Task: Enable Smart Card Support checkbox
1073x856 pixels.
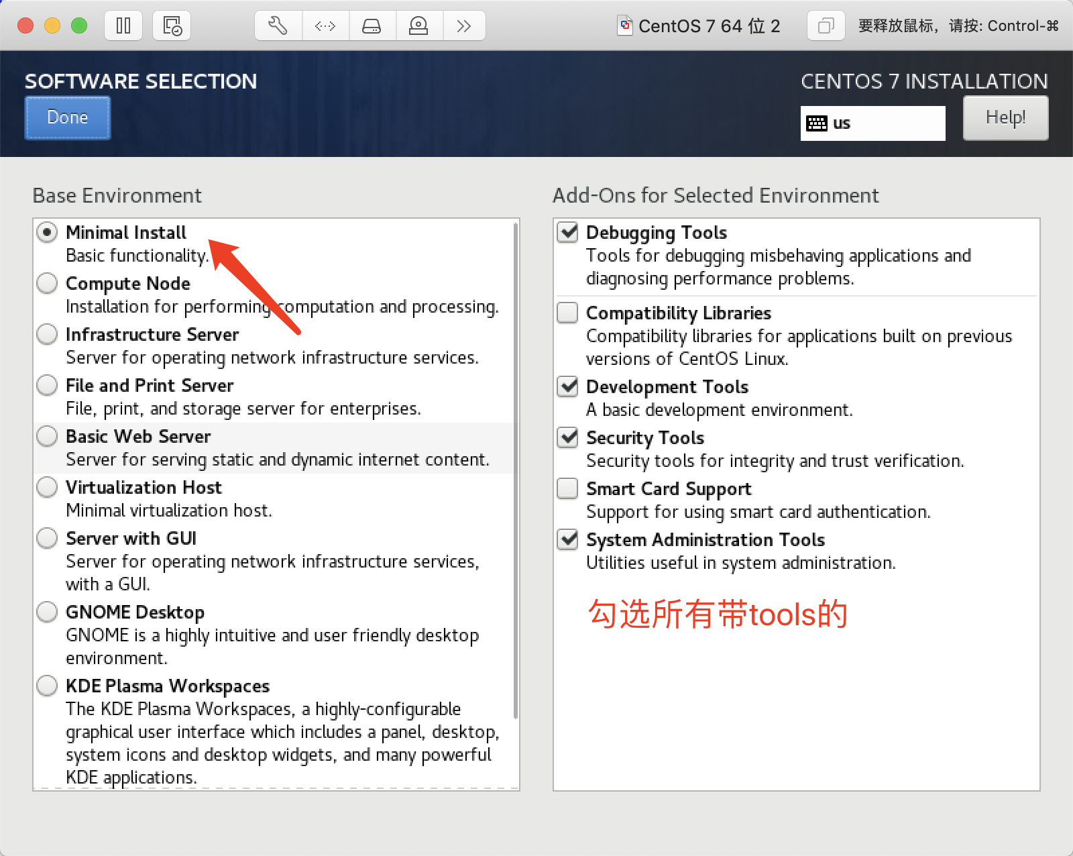Action: (568, 489)
